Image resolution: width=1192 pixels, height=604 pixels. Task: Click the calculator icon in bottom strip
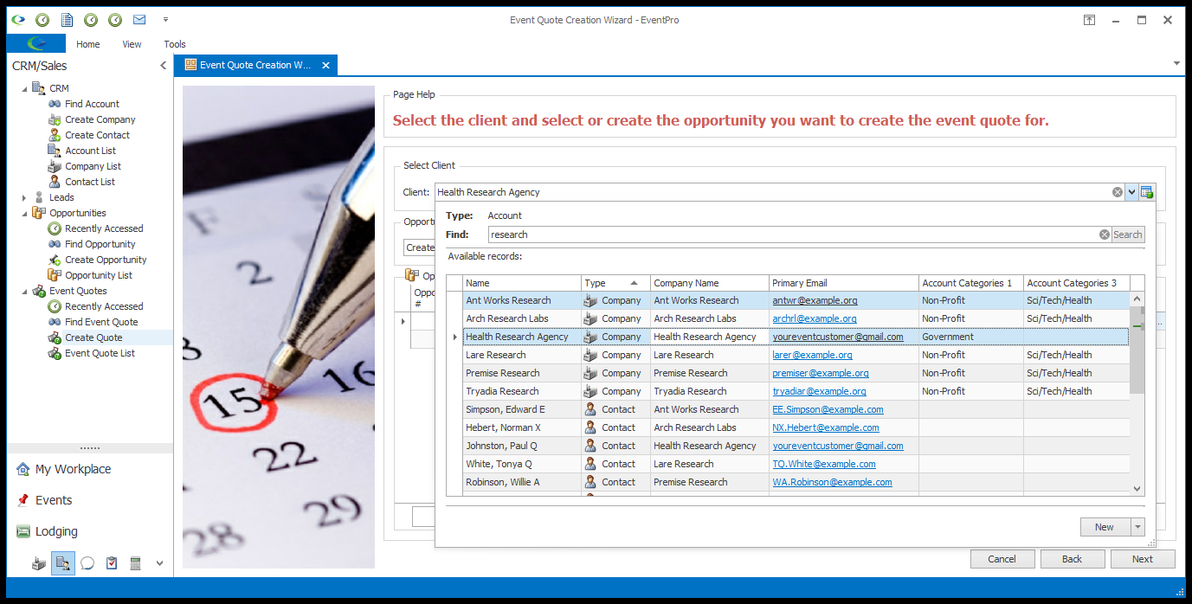136,563
